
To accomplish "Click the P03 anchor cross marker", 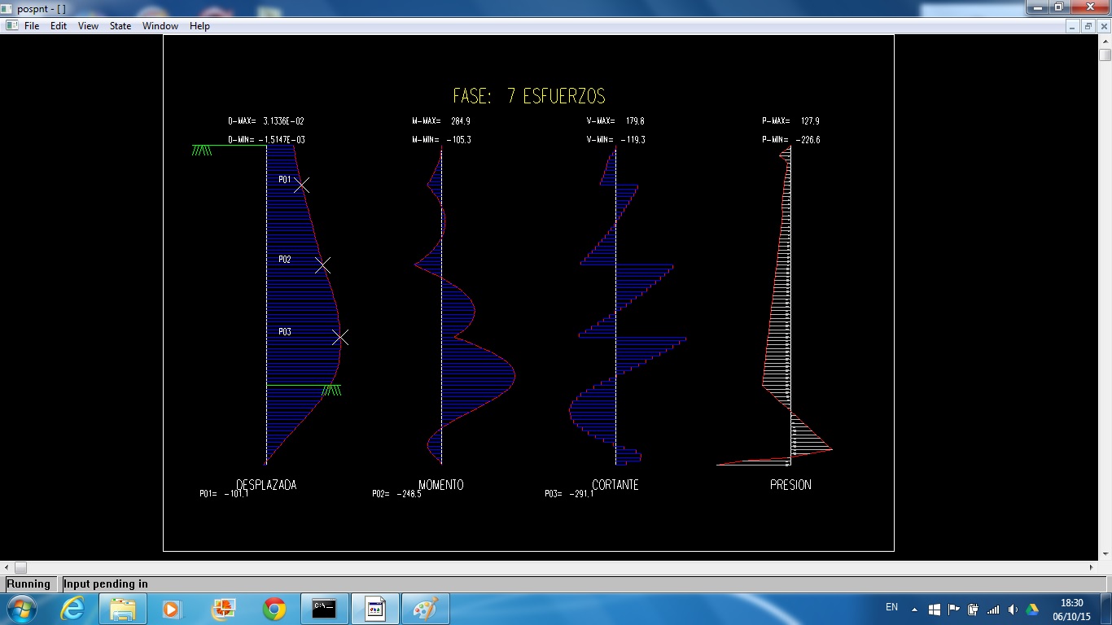I will (x=340, y=337).
